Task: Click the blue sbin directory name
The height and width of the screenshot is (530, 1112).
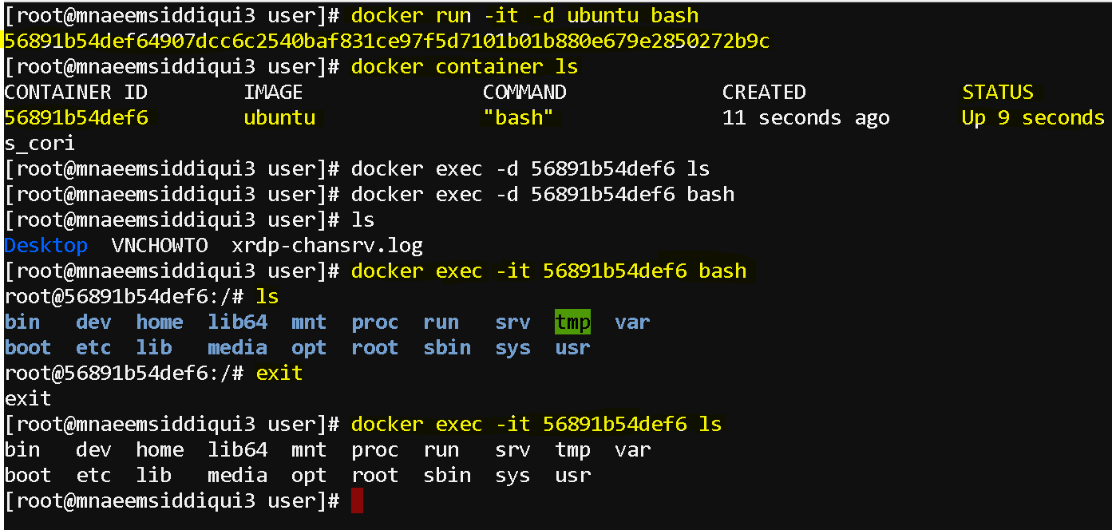Action: 447,347
